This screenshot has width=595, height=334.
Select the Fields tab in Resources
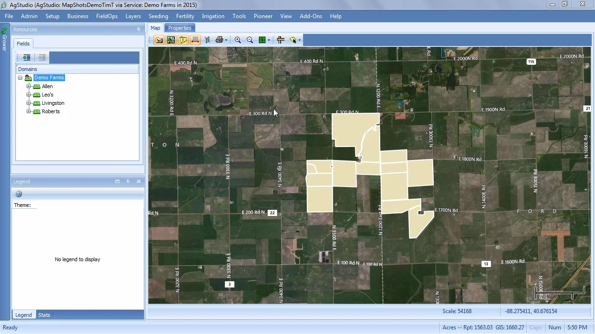pos(23,44)
